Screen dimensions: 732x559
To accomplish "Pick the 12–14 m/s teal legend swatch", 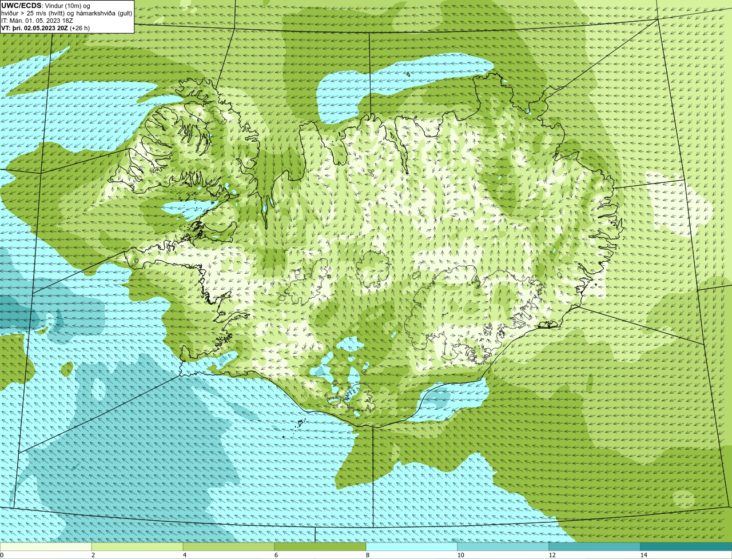I will pos(595,546).
